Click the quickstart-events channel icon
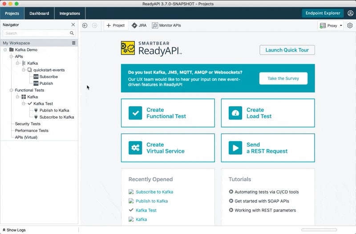 (30, 70)
